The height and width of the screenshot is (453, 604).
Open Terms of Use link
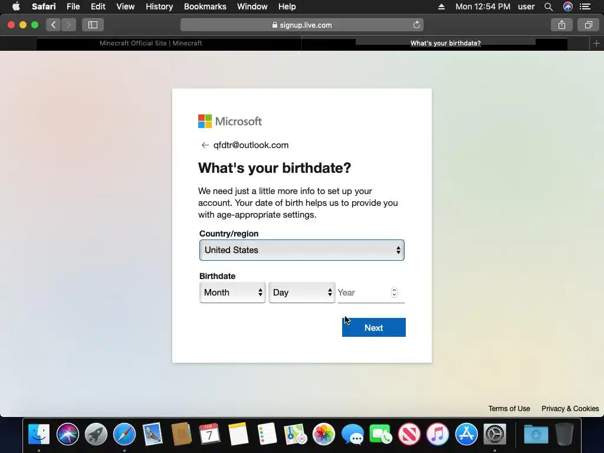pos(509,409)
